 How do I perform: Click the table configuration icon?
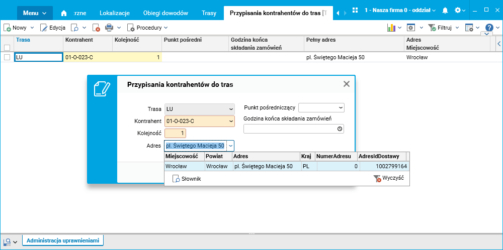tap(469, 28)
